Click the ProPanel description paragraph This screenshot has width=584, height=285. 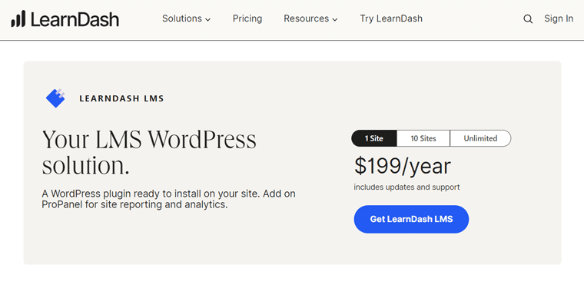click(x=168, y=199)
